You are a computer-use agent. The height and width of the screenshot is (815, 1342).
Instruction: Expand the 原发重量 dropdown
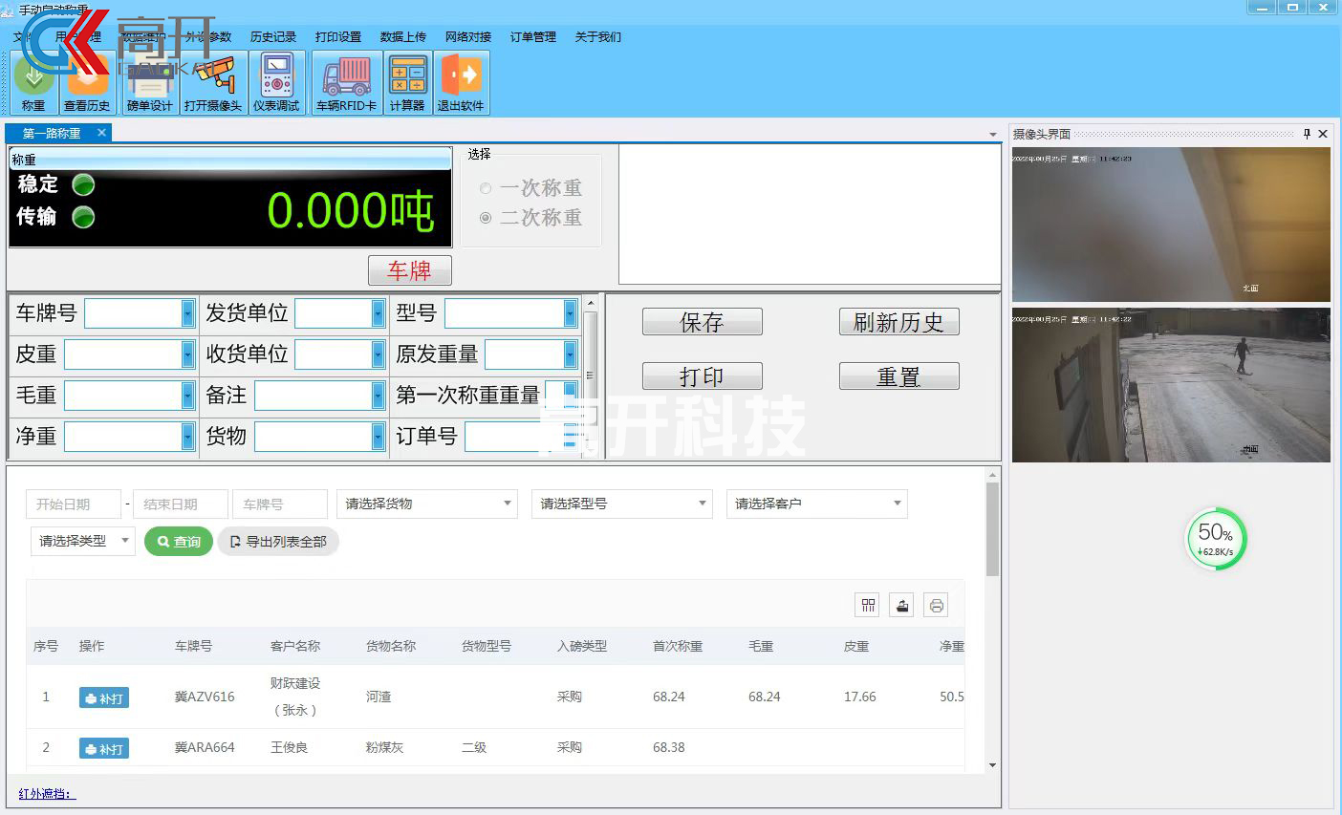click(x=570, y=354)
